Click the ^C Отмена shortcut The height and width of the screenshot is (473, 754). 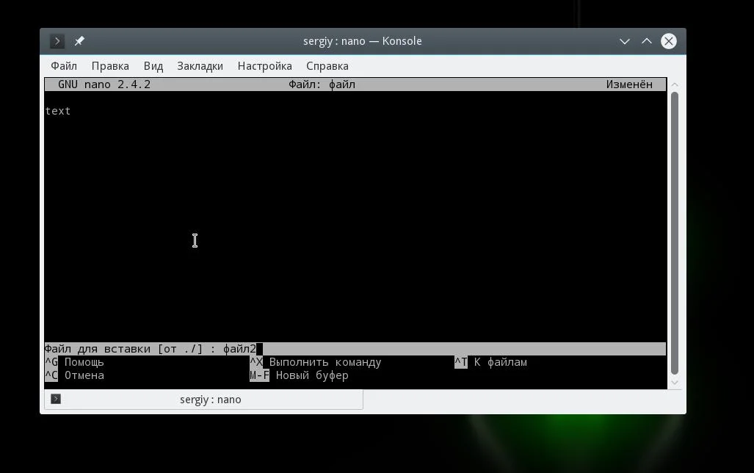click(x=75, y=375)
